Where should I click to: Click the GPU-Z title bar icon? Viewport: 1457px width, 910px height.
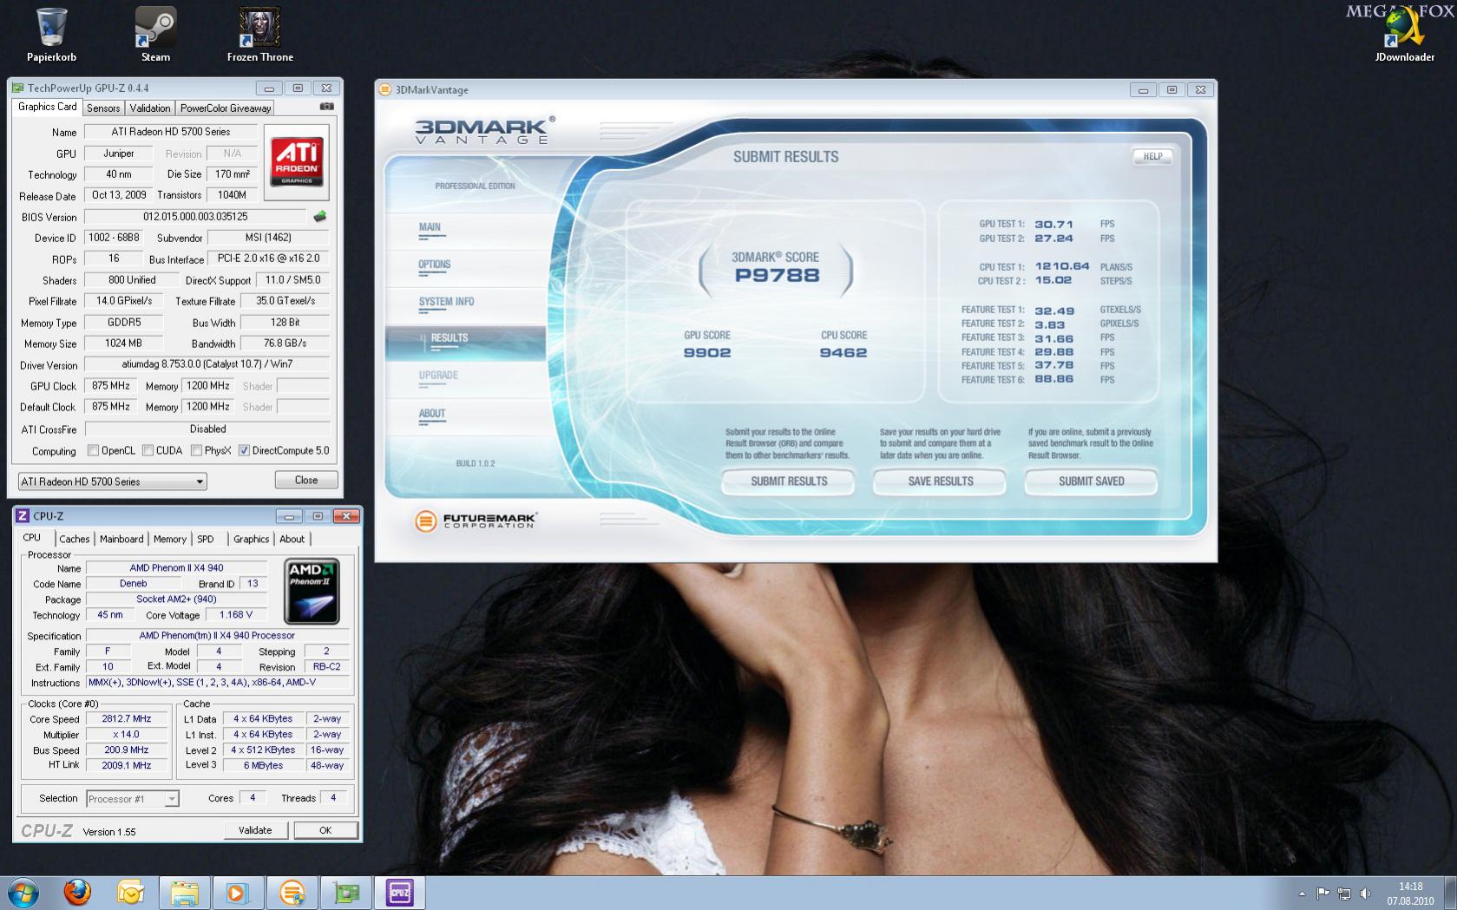(x=17, y=88)
